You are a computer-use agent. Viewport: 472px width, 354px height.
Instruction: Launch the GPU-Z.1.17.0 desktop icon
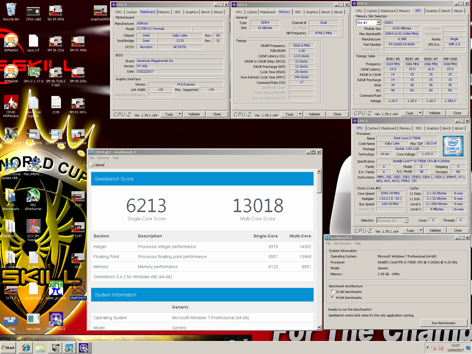tap(33, 74)
